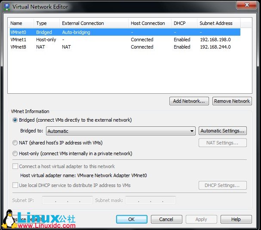This screenshot has width=261, height=230.
Task: Select the Bridged radio button
Action: (15, 120)
